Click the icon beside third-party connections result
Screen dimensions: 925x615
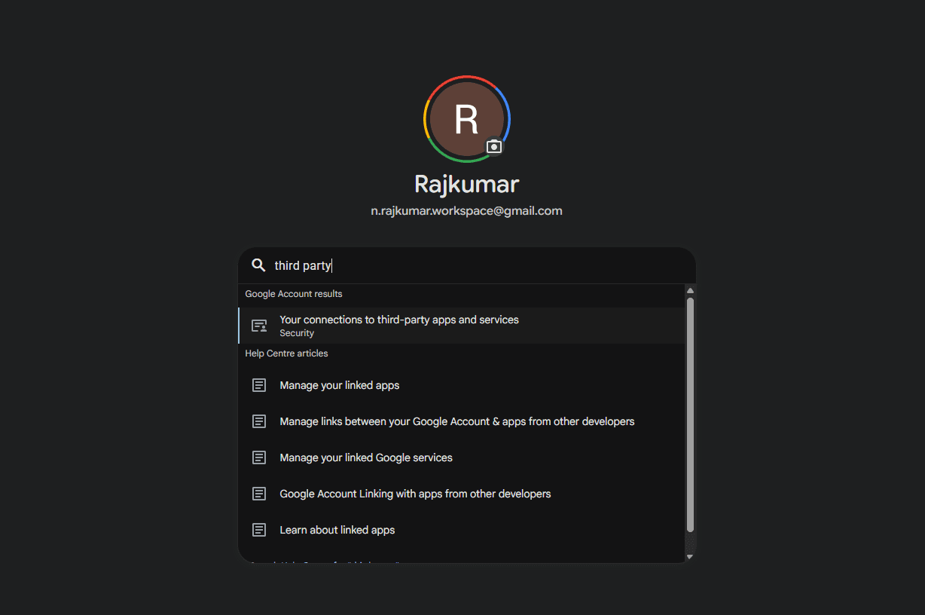pyautogui.click(x=259, y=326)
